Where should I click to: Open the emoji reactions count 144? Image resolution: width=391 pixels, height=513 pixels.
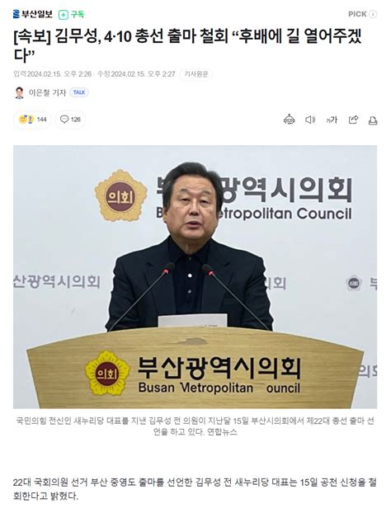32,120
